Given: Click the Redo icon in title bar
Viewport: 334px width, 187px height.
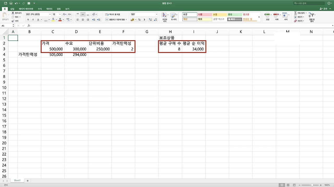Looking at the screenshot, I should (x=23, y=3).
